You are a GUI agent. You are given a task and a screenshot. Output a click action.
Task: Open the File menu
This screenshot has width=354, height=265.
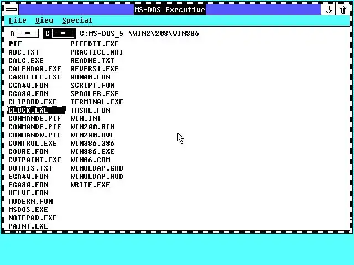coord(17,20)
